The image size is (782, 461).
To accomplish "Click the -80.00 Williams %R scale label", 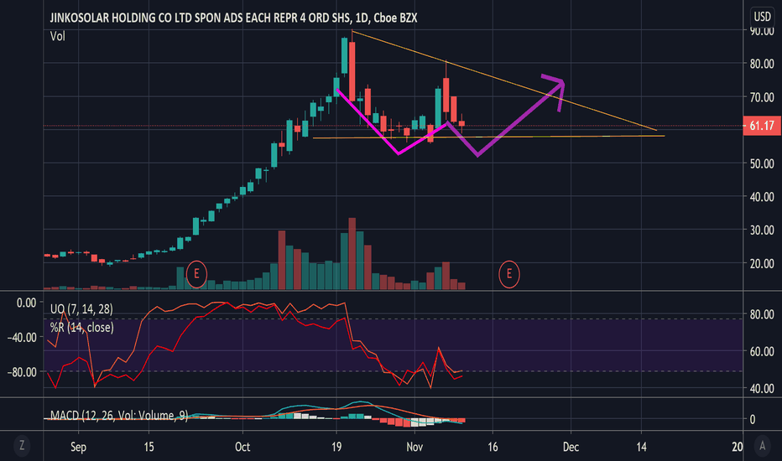I will [22, 372].
